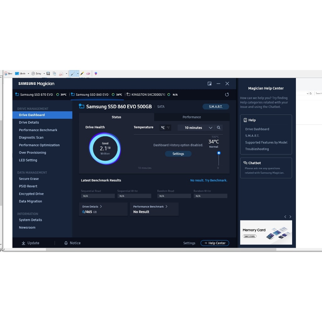Click the Snipping Tool save disk icon

point(48,74)
